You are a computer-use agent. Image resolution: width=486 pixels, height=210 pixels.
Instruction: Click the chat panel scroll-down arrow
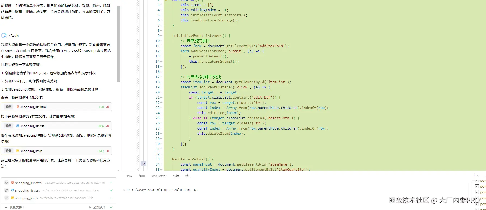[118, 171]
